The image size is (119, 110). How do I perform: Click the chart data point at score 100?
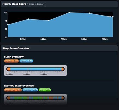[69, 13]
